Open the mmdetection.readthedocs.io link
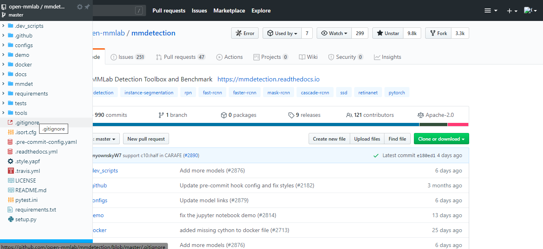Screen dimensions: 543x249 tap(269, 79)
